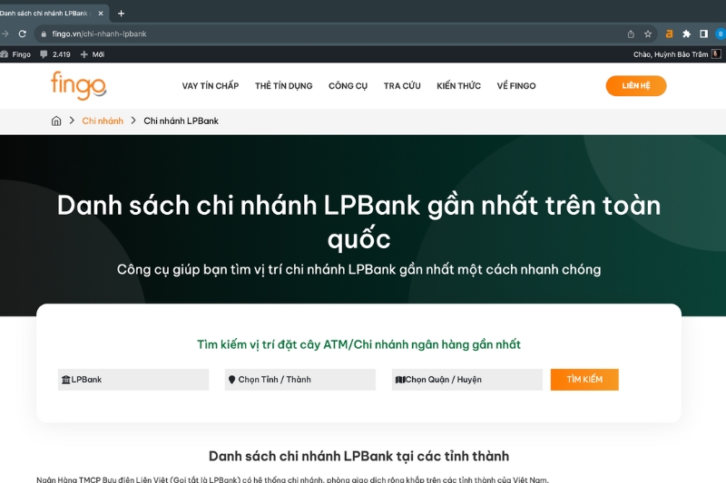This screenshot has height=483, width=726.
Task: Open the VAY TÍN CHẤP menu
Action: pyautogui.click(x=211, y=86)
